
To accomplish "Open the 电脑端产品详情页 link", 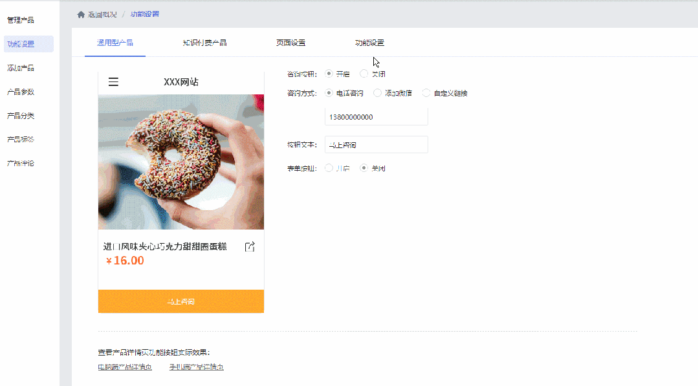I will (125, 367).
